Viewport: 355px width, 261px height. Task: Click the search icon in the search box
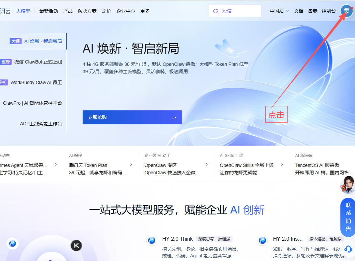(x=216, y=11)
